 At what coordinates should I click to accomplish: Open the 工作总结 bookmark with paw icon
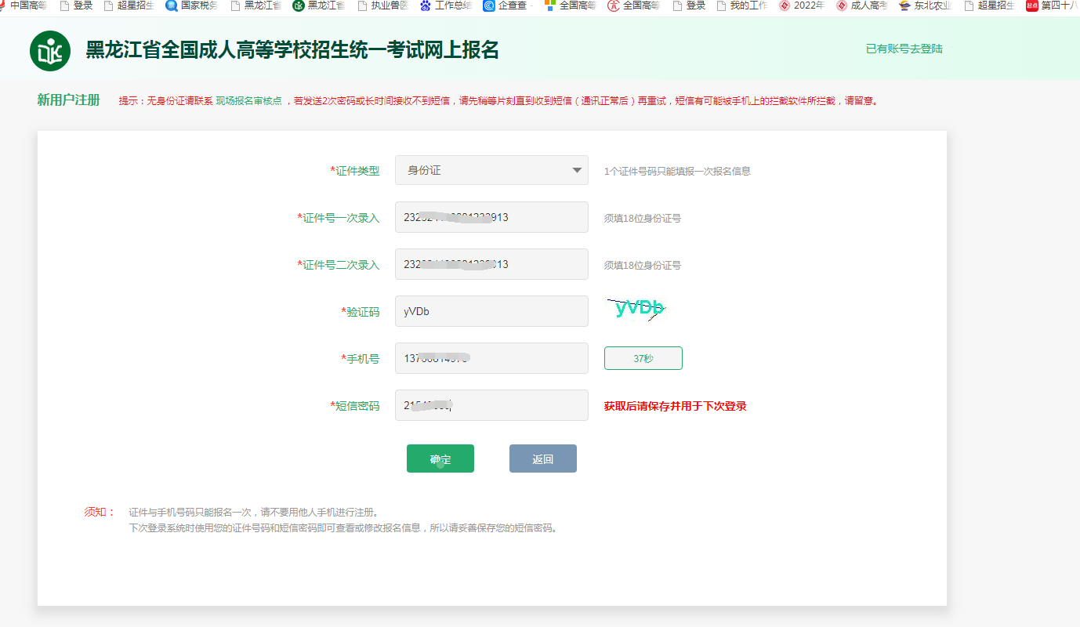[x=445, y=5]
